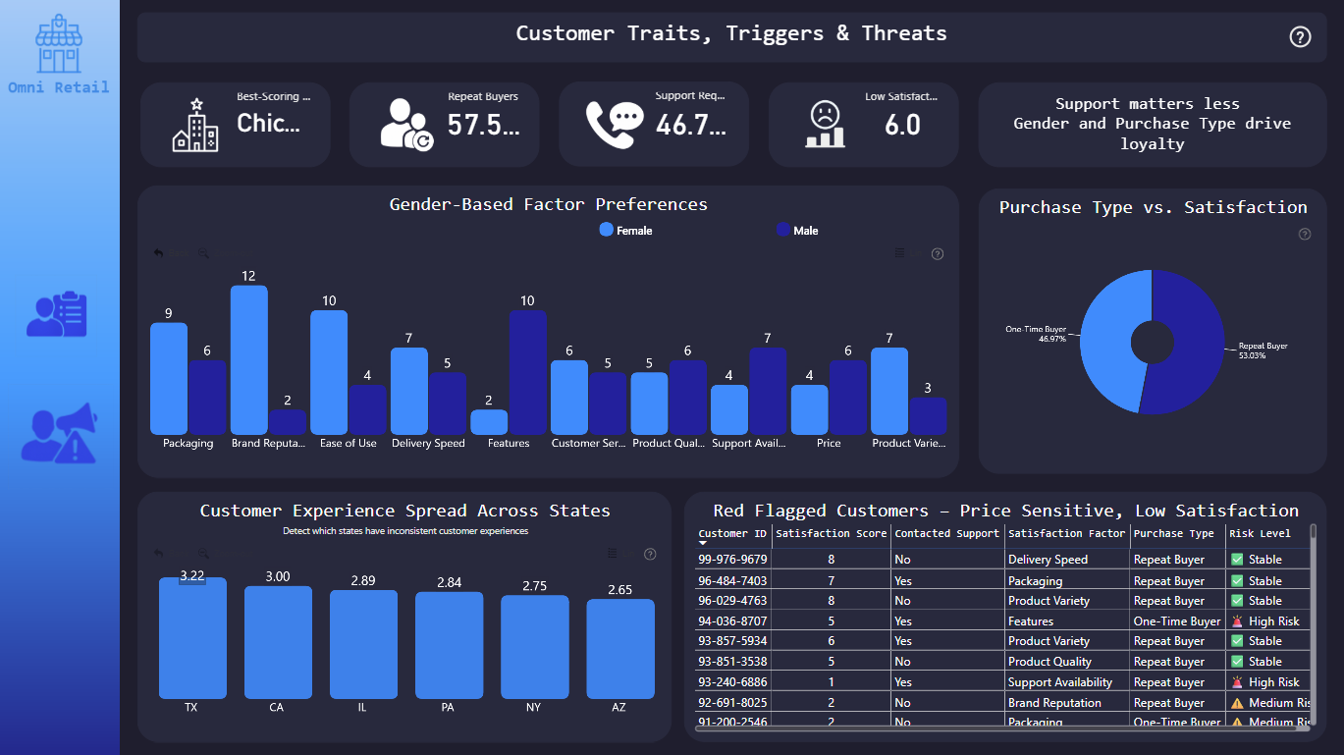
Task: Click One-Time Buyer cell for 94-036-8707
Action: (x=1177, y=621)
